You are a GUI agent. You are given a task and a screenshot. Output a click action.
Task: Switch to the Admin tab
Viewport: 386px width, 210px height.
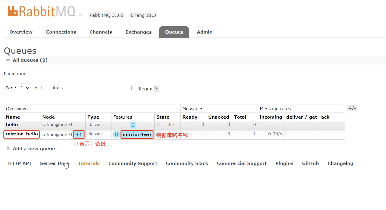click(x=205, y=32)
